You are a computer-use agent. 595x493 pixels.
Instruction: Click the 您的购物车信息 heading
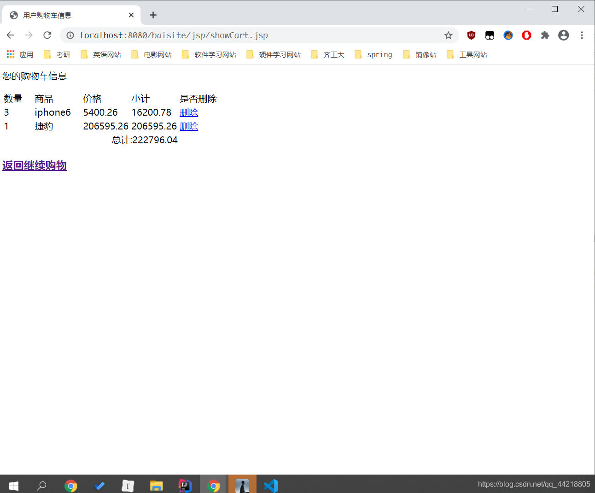point(35,76)
